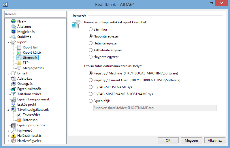This screenshot has width=230, height=148.
Task: Cancel with the Mégsem button
Action: (191, 140)
